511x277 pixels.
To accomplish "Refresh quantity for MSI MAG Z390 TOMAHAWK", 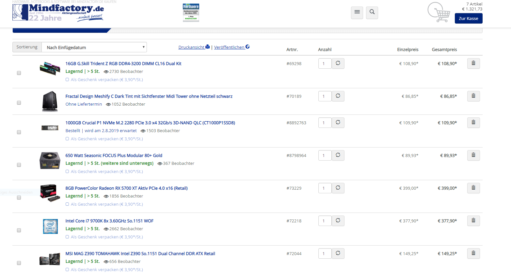I will click(x=338, y=253).
